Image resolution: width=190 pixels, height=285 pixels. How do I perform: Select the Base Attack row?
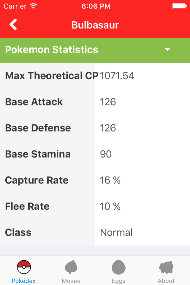[95, 102]
